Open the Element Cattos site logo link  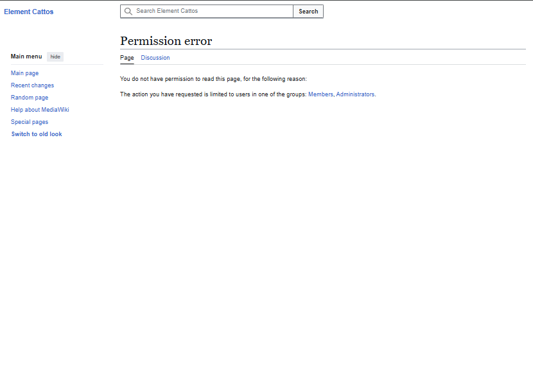(x=29, y=12)
